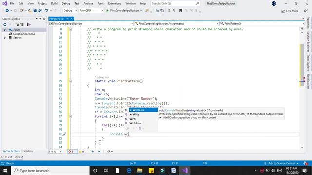This screenshot has height=175, width=312.
Task: Open the PrintPattern() member dropdown
Action: coord(262,24)
